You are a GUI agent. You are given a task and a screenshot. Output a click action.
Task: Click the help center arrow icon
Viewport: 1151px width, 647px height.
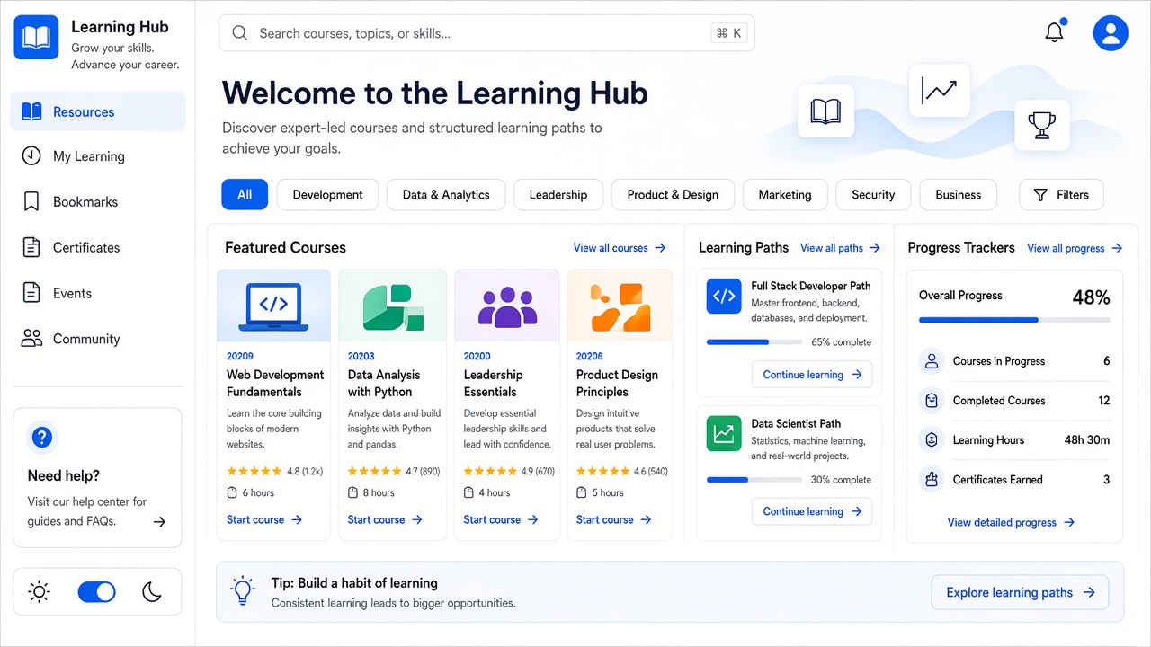(159, 521)
